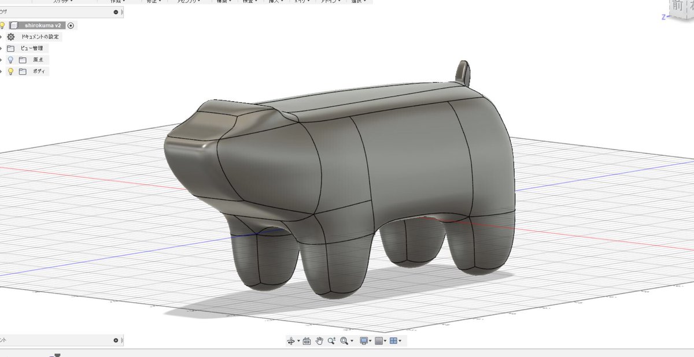Open the Orbit tool type dropdown arrow
Viewport: 694px width, 357px height.
298,341
